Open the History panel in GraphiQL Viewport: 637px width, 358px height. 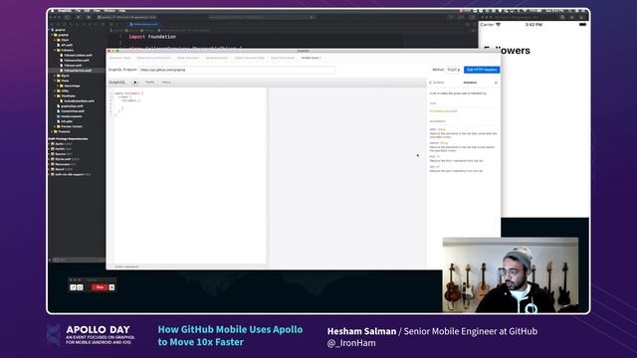coord(166,83)
